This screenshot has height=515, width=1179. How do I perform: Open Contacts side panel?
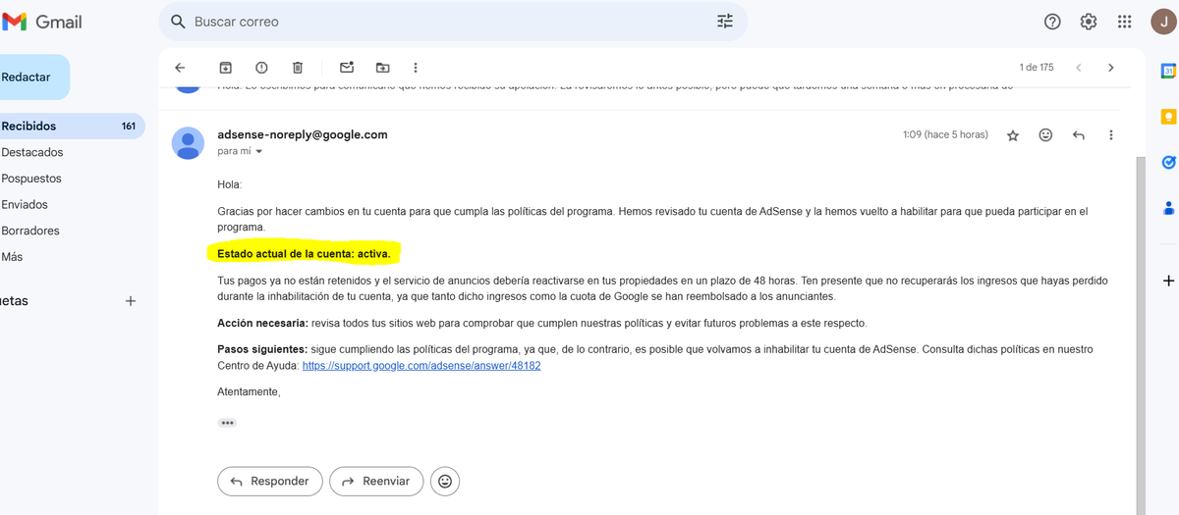pos(1168,207)
